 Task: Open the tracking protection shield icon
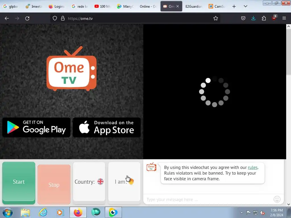click(55, 18)
